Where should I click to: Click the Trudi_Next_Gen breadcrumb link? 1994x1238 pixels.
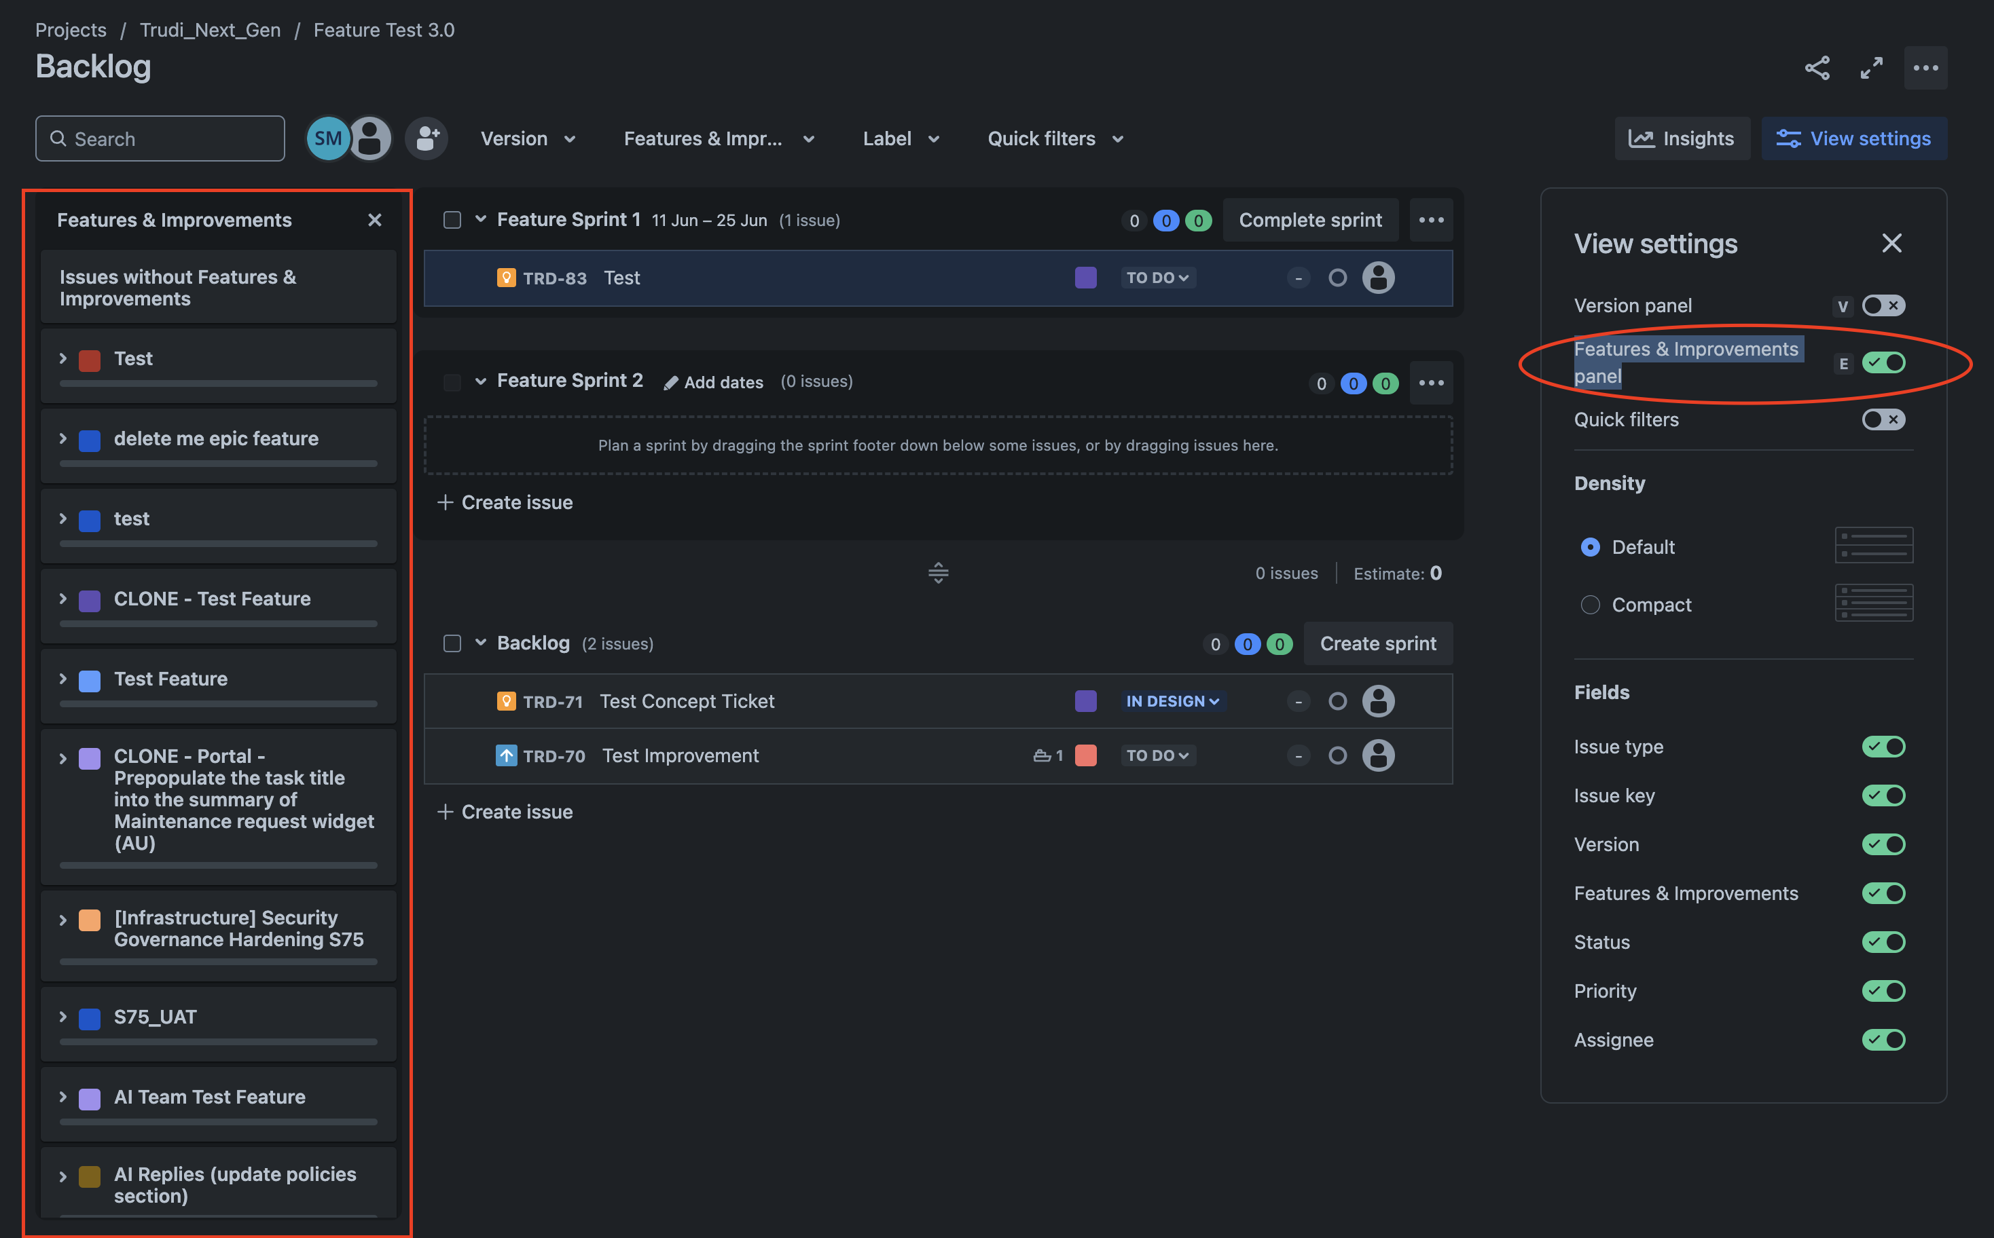tap(210, 29)
